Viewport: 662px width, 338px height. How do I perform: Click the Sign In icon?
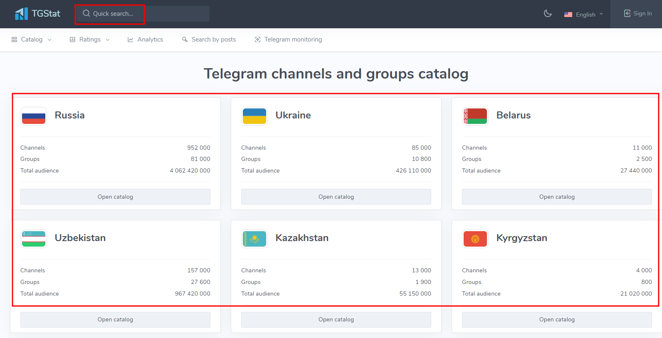[x=627, y=13]
